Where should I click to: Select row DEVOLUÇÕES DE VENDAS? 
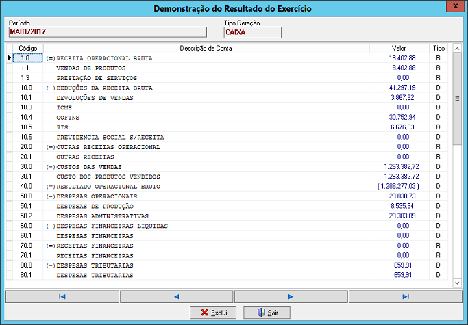pyautogui.click(x=227, y=97)
